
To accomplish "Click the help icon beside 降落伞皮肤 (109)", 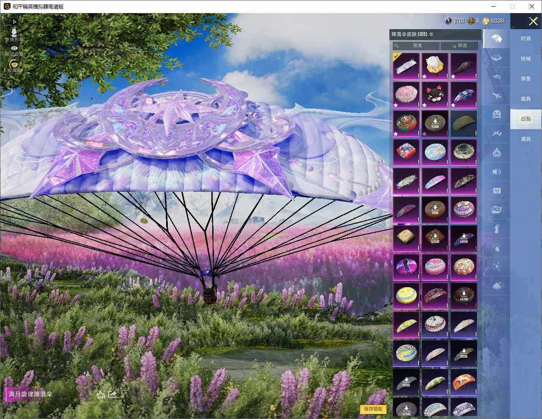I will [x=431, y=34].
